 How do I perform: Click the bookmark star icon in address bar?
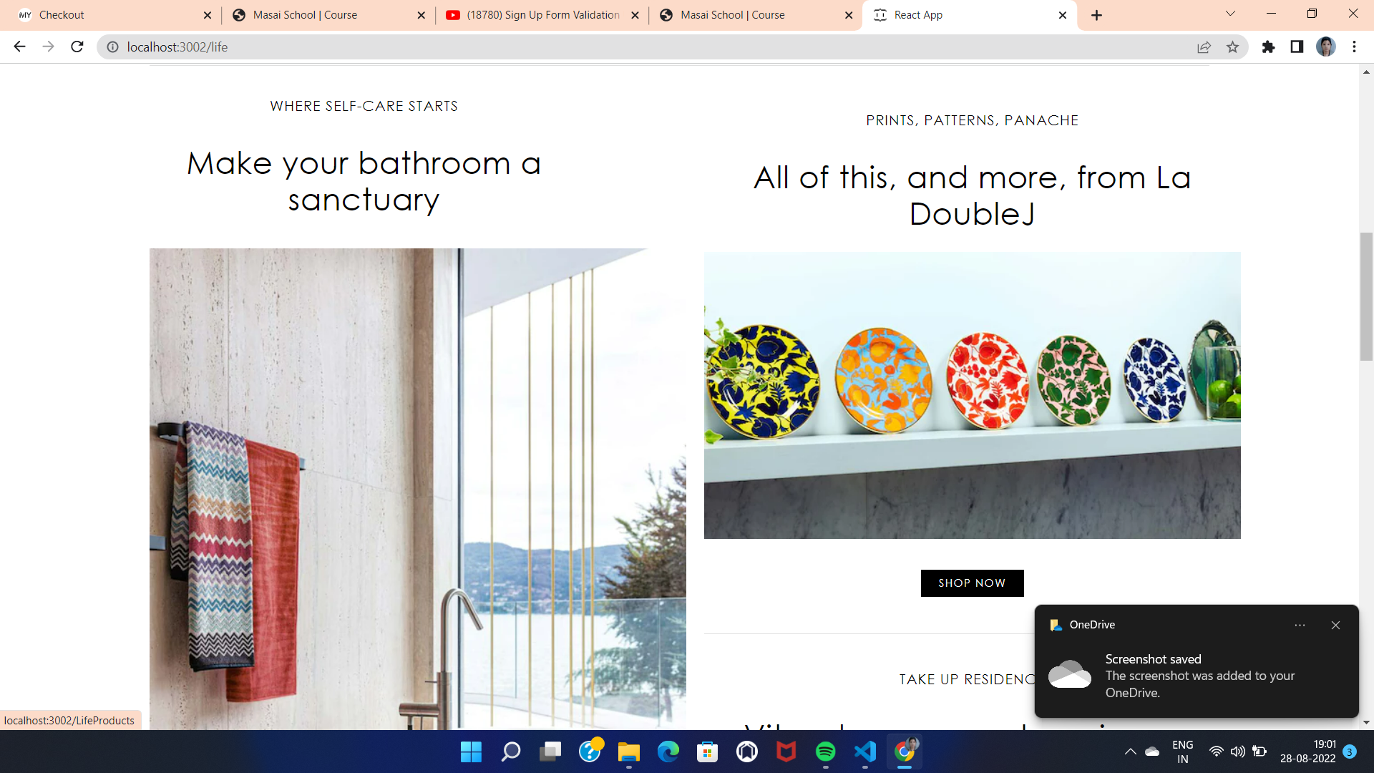pos(1234,47)
